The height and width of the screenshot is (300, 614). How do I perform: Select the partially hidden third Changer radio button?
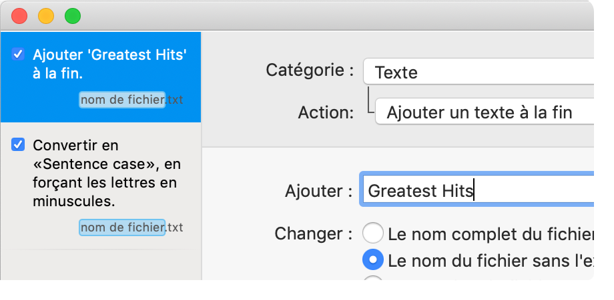tap(372, 280)
